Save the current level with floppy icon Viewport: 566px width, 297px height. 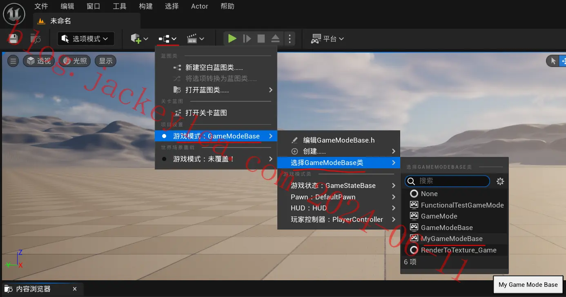tap(13, 39)
